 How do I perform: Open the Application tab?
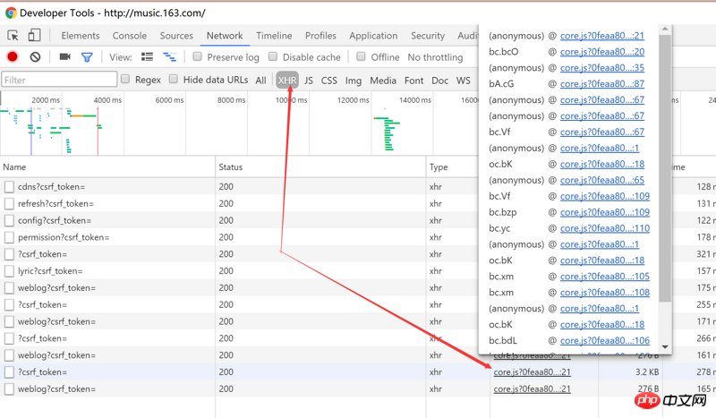pos(373,36)
